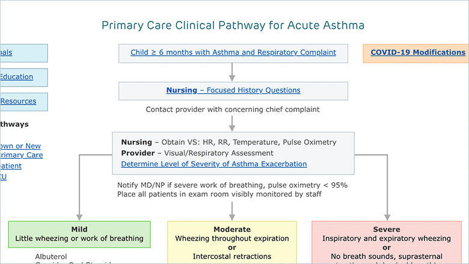The height and width of the screenshot is (264, 469).
Task: Click the Contact provider with concerning complaint text
Action: pyautogui.click(x=233, y=109)
